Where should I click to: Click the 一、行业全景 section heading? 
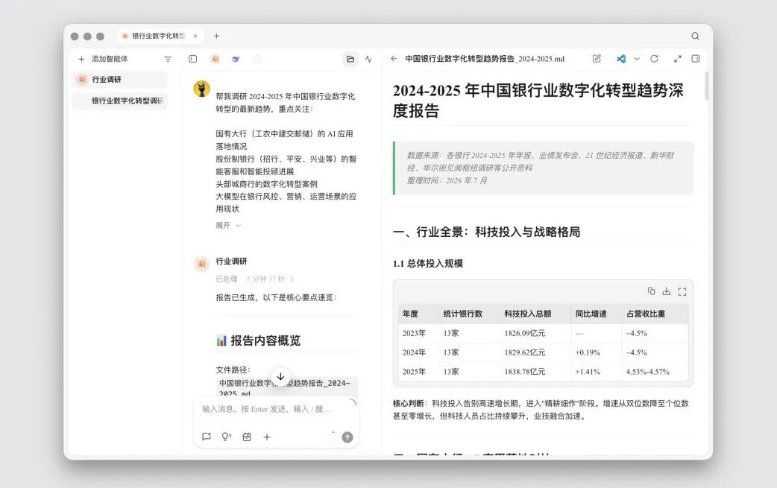coord(487,232)
